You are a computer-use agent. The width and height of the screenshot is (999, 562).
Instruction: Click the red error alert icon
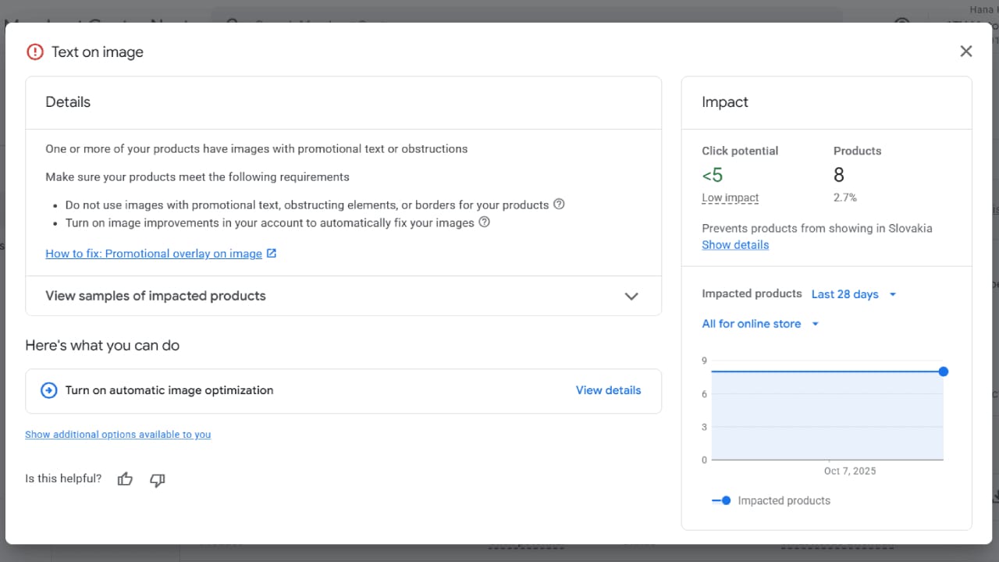[x=35, y=52]
